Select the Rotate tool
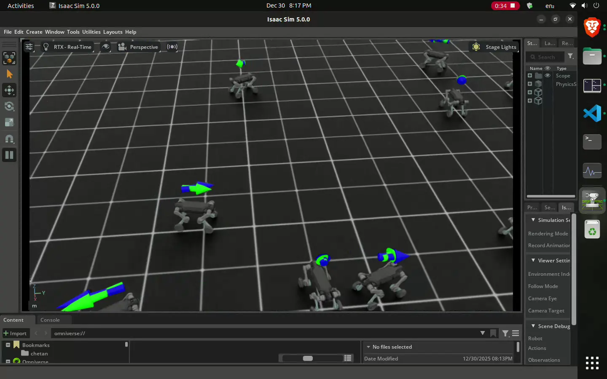This screenshot has width=607, height=379. click(9, 107)
